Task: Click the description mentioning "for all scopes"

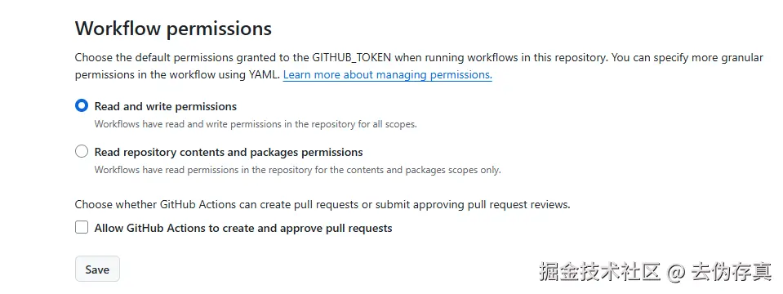Action: 256,124
